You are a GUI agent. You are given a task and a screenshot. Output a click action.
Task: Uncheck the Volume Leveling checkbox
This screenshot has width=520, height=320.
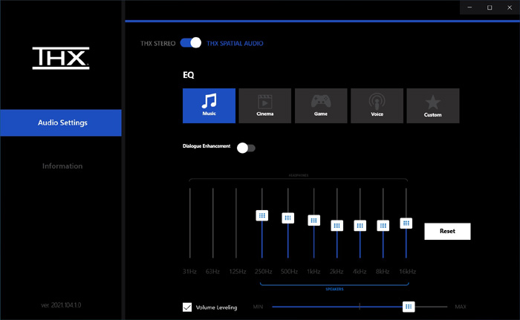point(187,307)
